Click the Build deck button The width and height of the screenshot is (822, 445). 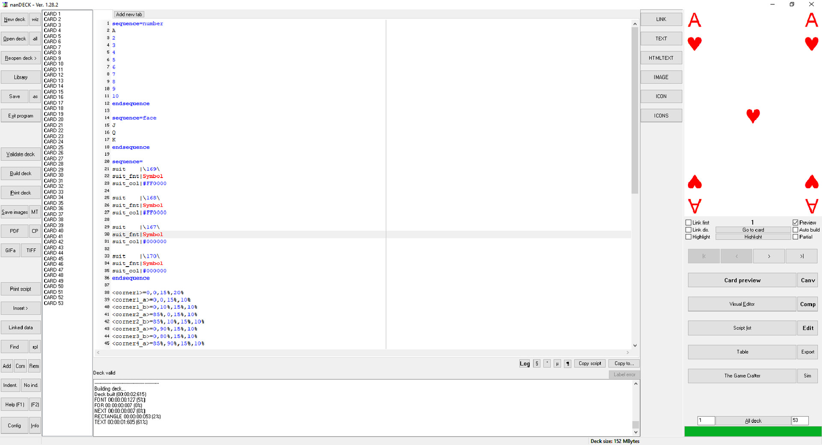(21, 173)
